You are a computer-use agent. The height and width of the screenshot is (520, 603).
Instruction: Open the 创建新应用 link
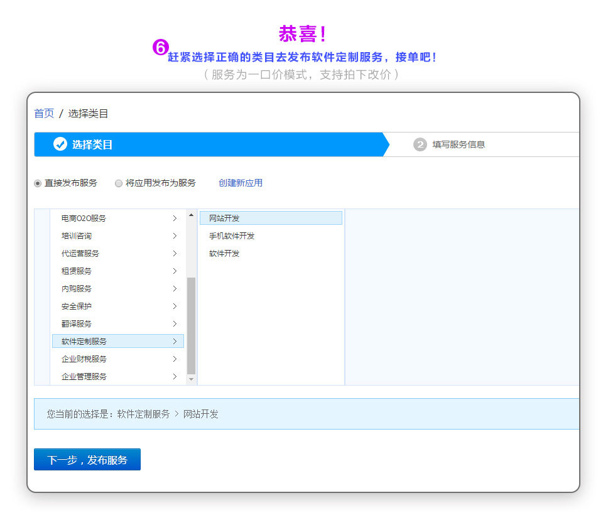[241, 183]
